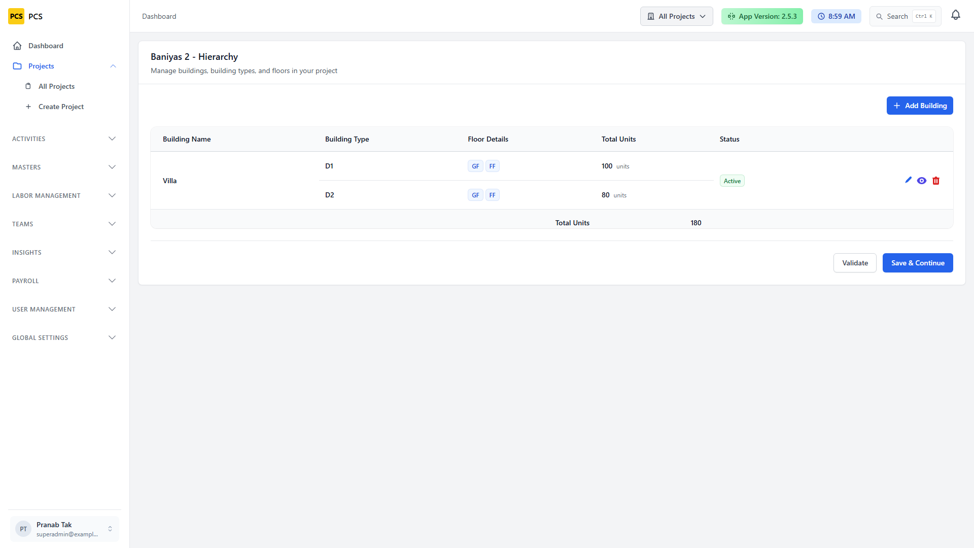Expand the USER MANAGEMENT section
974x548 pixels.
pos(64,310)
